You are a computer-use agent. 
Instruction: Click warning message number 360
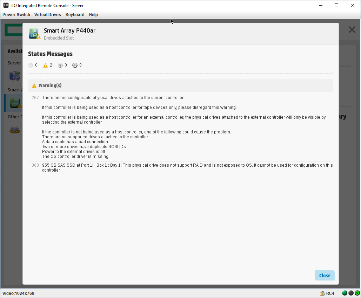coord(35,165)
